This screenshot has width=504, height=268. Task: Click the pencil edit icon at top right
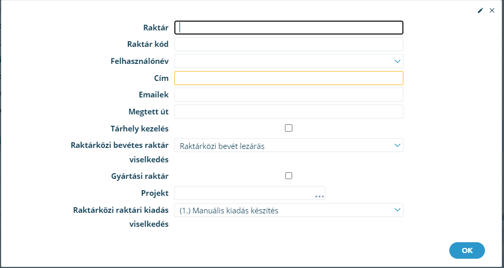[x=480, y=11]
